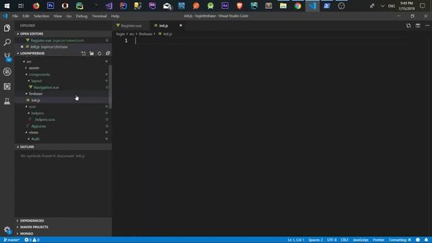432x243 pixels.
Task: Collapse the scss folder
Action: (32, 107)
